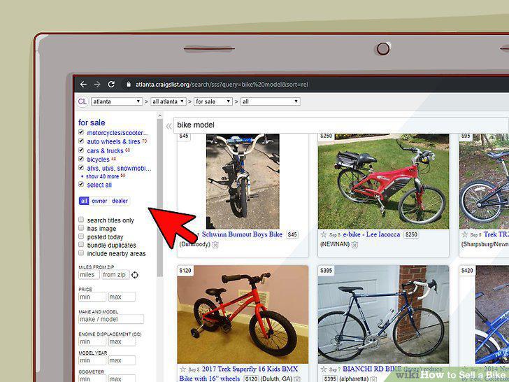The width and height of the screenshot is (509, 382).
Task: Click the bike model search field
Action: click(341, 125)
